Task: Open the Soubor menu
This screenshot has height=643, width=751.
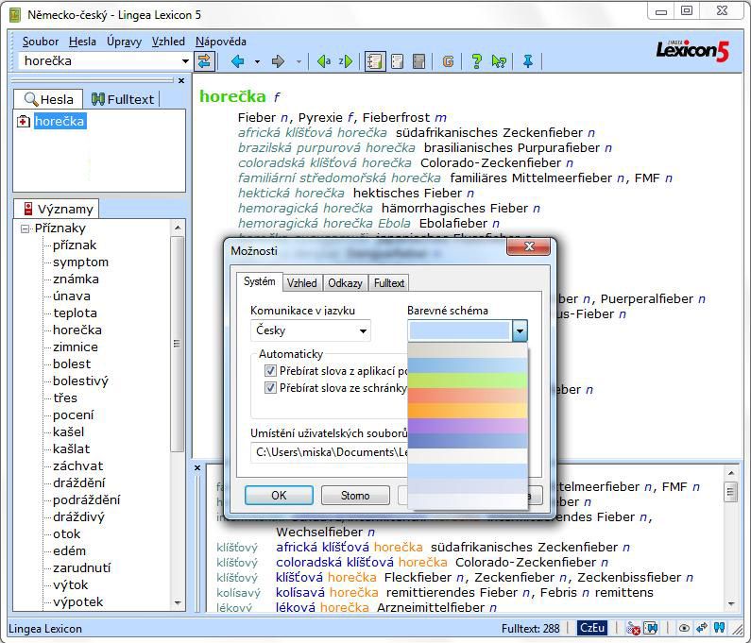Action: [41, 42]
